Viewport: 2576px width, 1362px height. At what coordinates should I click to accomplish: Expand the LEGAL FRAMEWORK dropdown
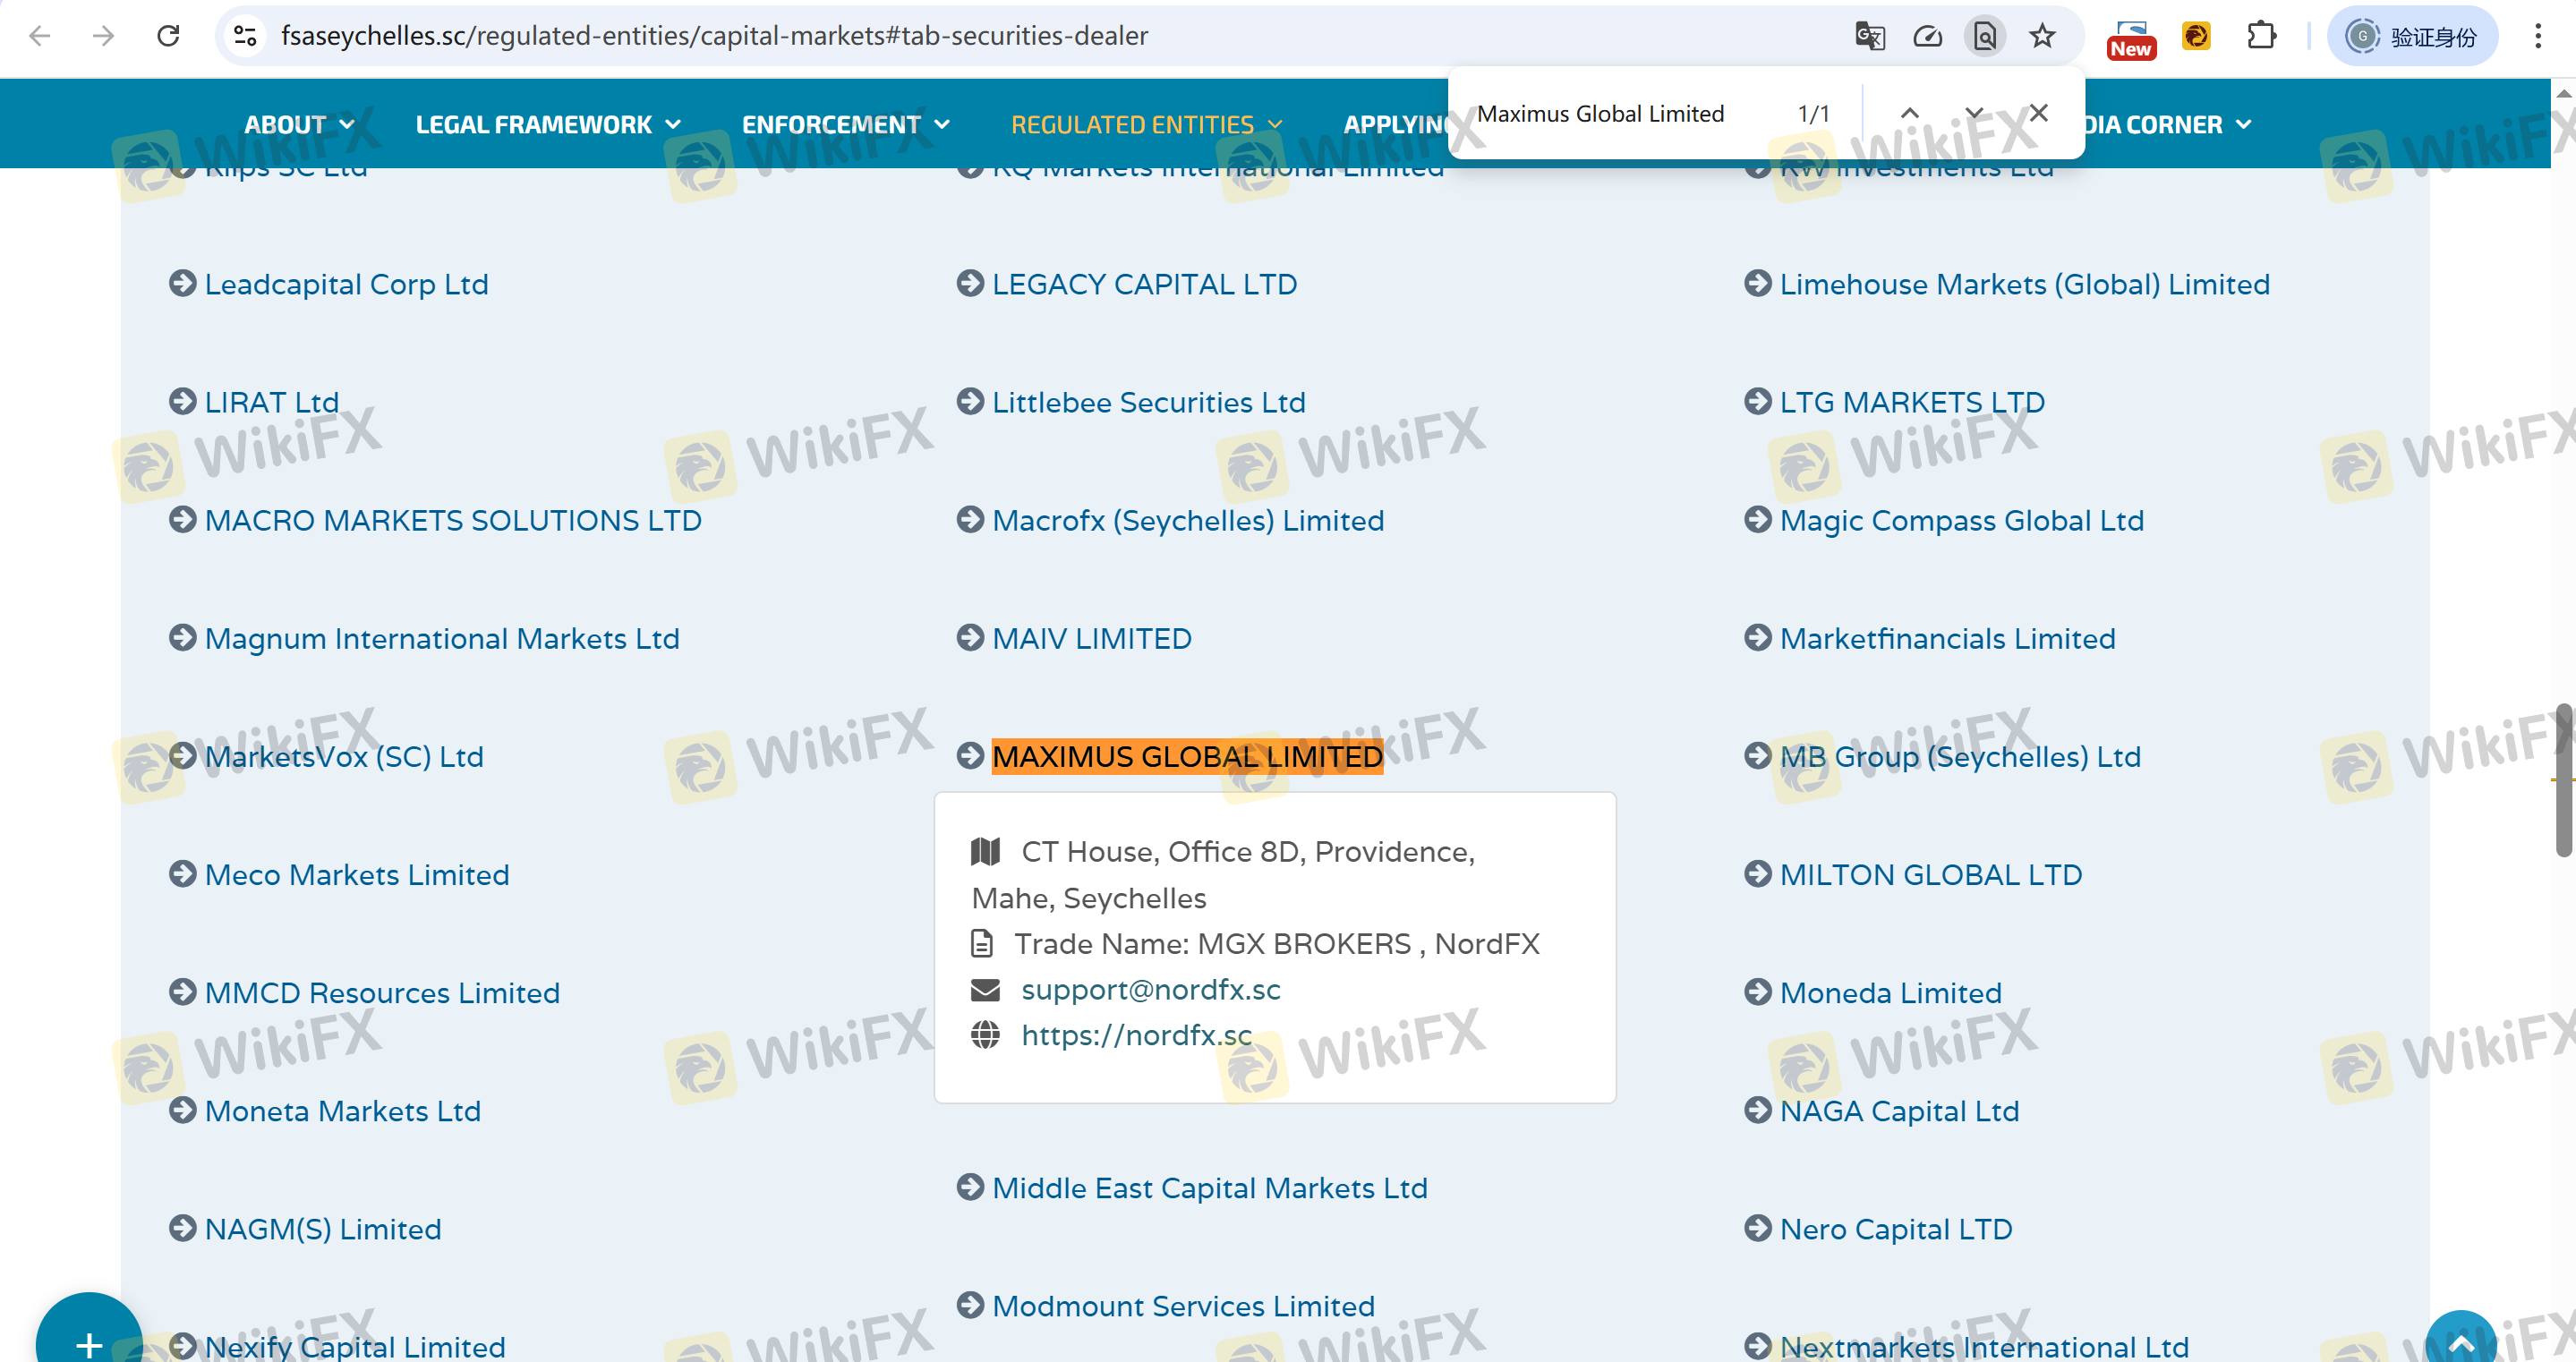pyautogui.click(x=547, y=124)
